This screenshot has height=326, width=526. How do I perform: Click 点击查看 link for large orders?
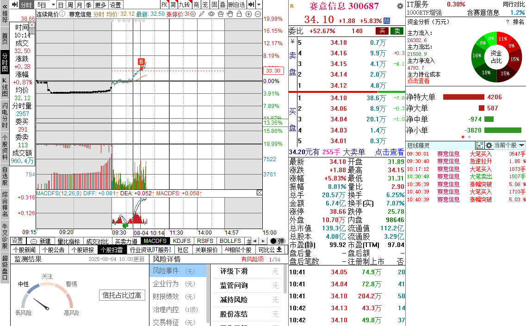(x=389, y=152)
